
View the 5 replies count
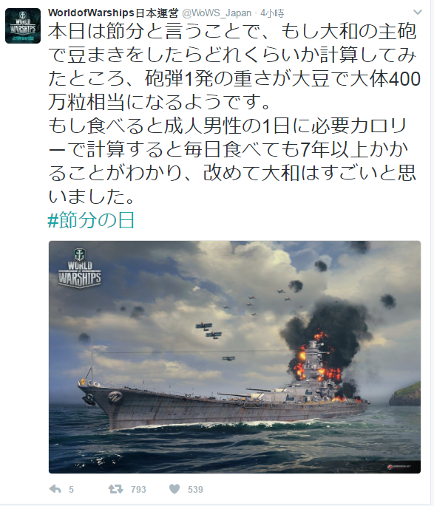72,490
